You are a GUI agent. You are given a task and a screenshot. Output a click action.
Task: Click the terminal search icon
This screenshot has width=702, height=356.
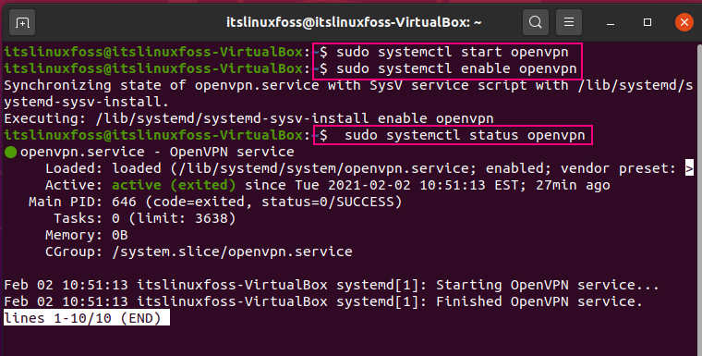tap(535, 22)
